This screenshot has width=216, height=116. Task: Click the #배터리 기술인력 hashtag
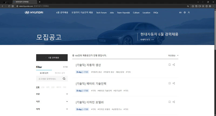point(104,91)
